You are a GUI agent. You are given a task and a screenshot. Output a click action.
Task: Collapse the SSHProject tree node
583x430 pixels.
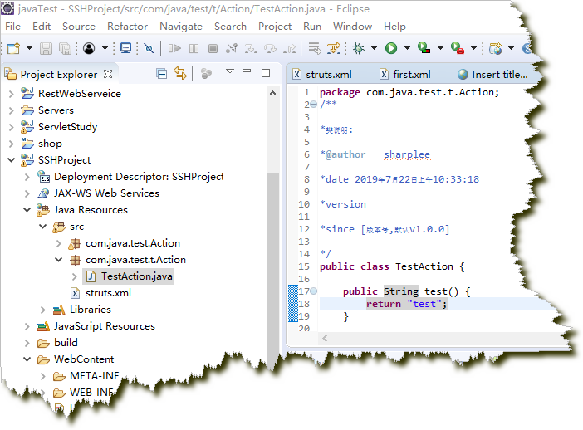(x=11, y=160)
